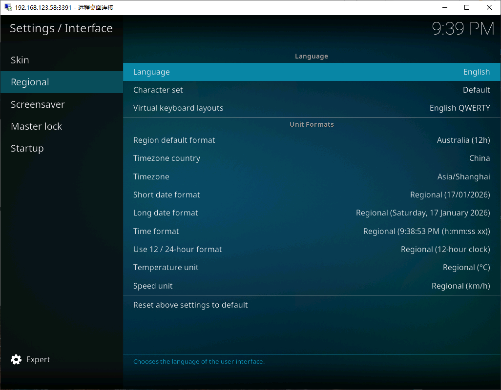Change Region default format from Australia
The image size is (501, 390).
coord(312,140)
